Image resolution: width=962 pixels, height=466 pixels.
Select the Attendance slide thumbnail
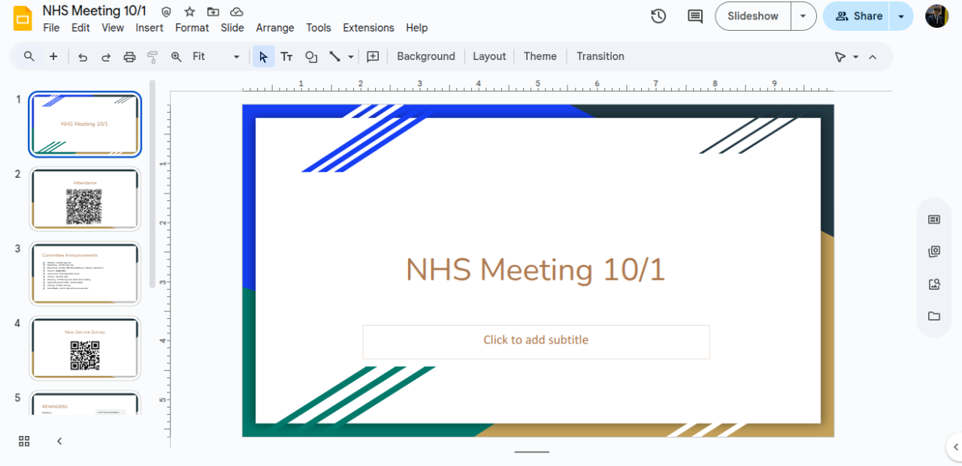pyautogui.click(x=85, y=199)
